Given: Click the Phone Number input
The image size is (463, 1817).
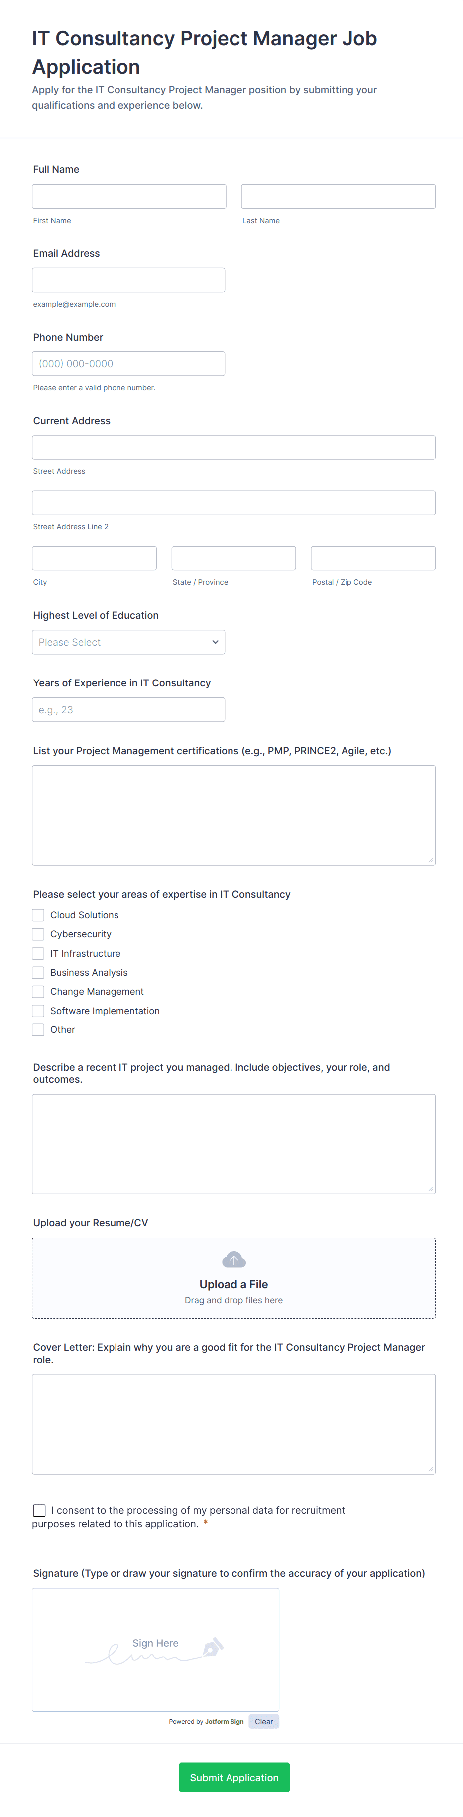Looking at the screenshot, I should (128, 364).
